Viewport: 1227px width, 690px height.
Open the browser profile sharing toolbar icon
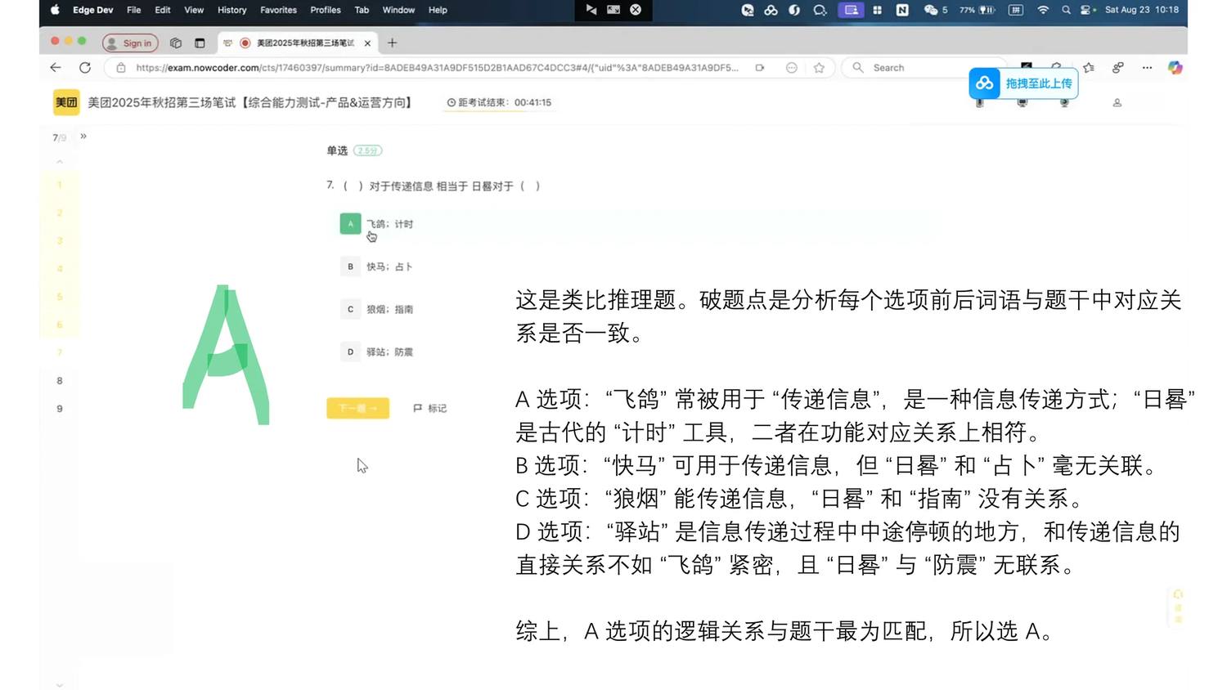(x=1117, y=68)
